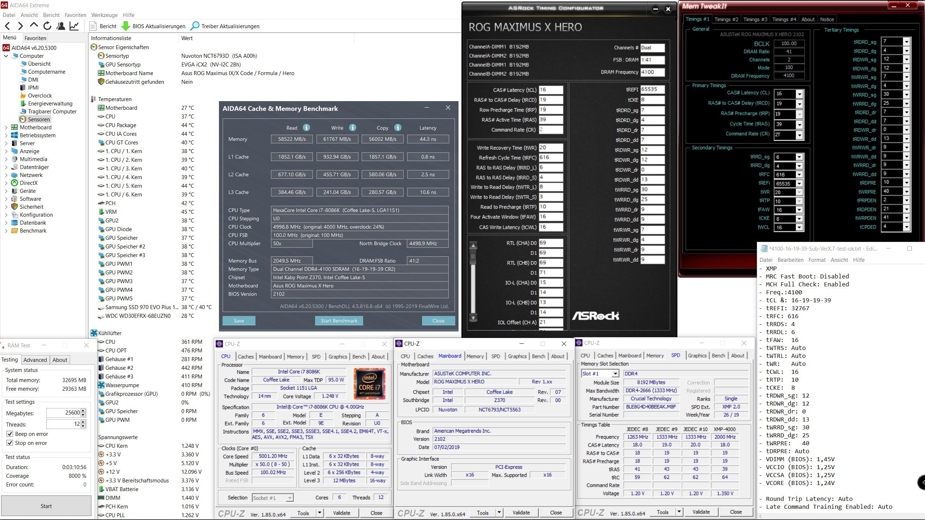Click the info icon next to Copy
The height and width of the screenshot is (520, 925).
[x=398, y=127]
